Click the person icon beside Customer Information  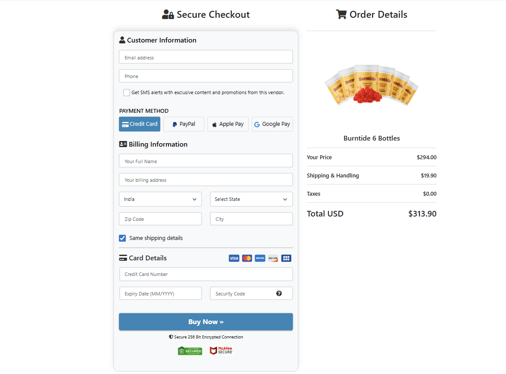click(x=122, y=40)
